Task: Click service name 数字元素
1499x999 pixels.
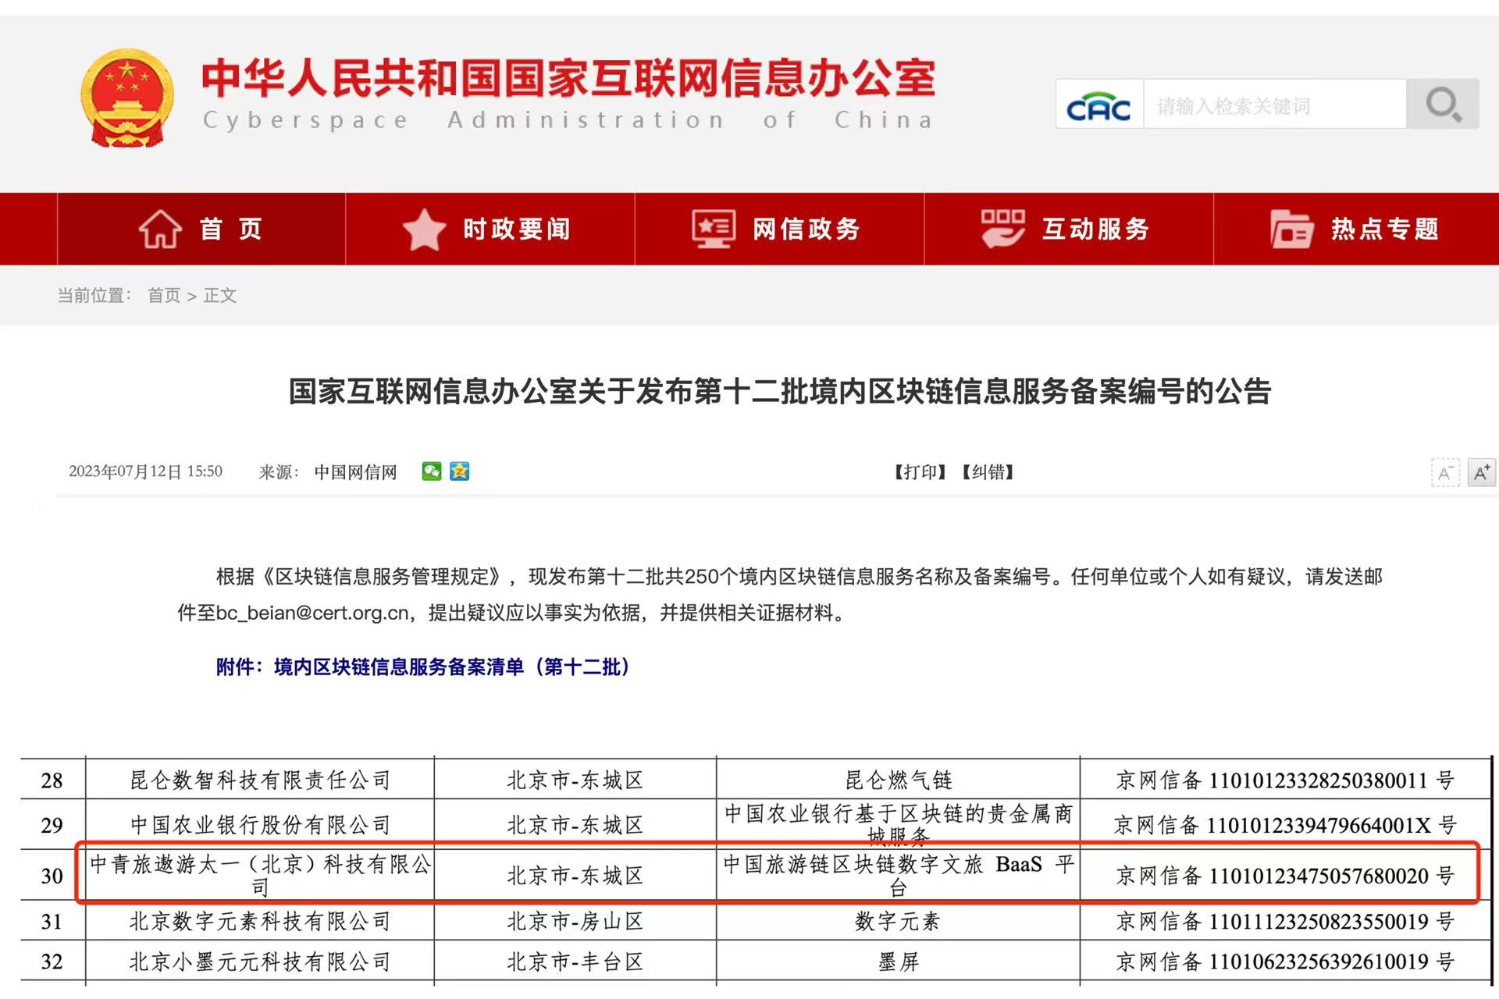Action: [x=899, y=922]
